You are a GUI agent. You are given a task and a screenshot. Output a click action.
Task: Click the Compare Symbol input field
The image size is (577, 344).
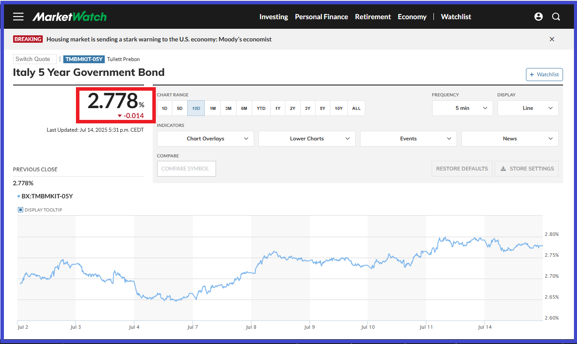click(186, 169)
